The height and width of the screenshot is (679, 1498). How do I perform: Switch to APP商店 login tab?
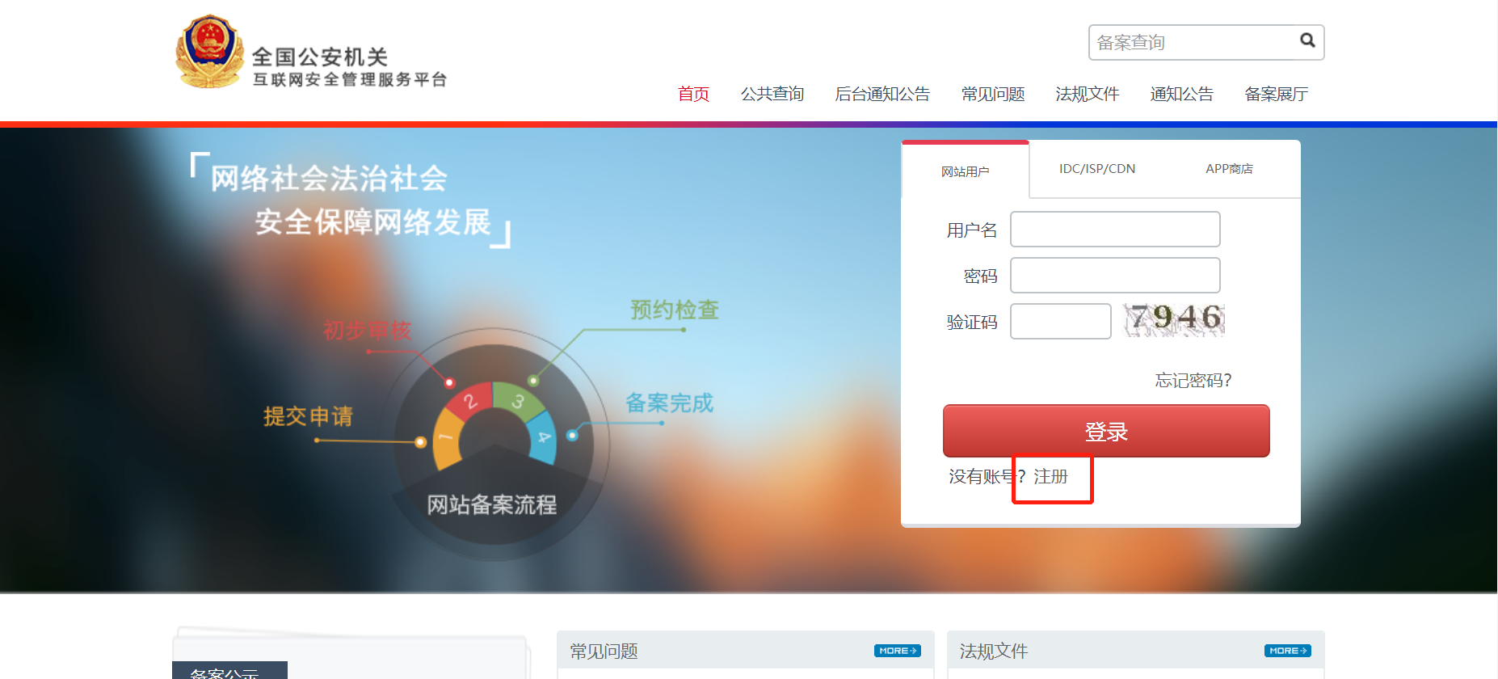1229,168
